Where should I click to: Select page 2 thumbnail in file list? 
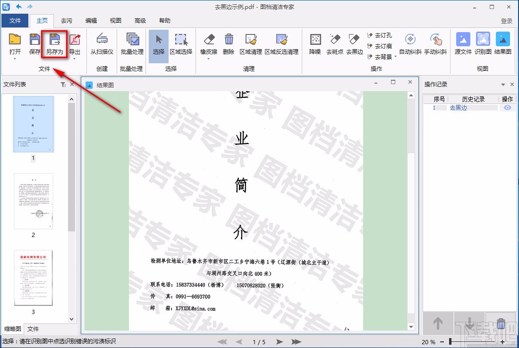point(34,201)
